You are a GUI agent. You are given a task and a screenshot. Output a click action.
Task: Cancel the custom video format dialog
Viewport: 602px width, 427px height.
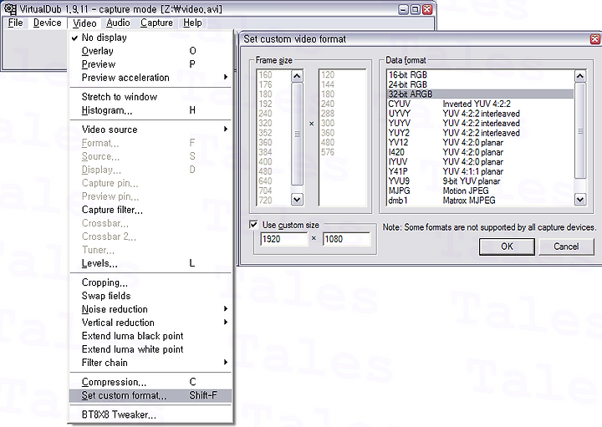point(566,247)
